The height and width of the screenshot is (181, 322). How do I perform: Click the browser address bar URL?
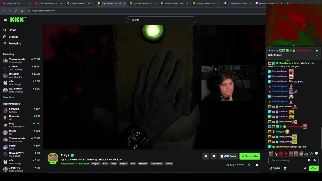click(x=44, y=11)
